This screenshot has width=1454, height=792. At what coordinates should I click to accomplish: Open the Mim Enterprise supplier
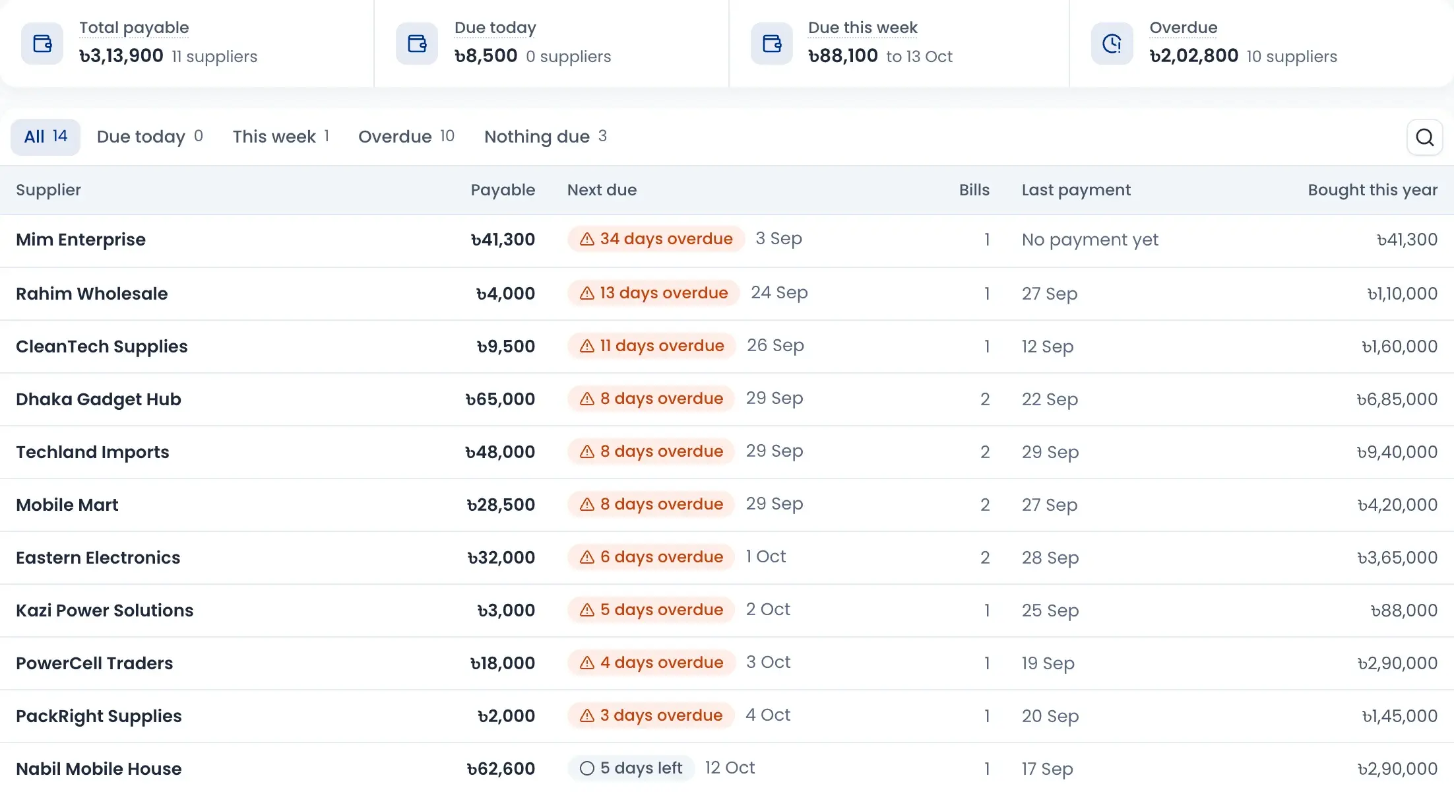(80, 240)
